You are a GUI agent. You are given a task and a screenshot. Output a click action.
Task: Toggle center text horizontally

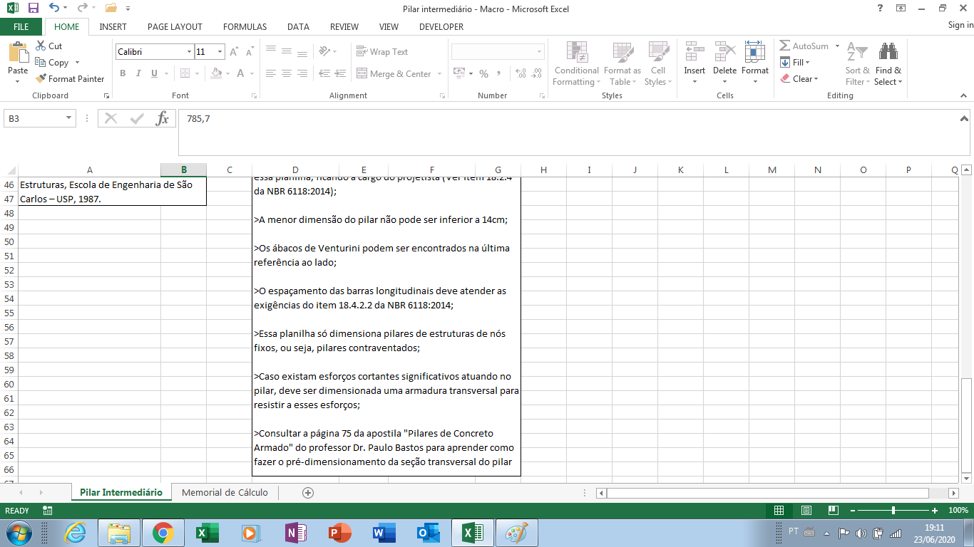click(287, 73)
